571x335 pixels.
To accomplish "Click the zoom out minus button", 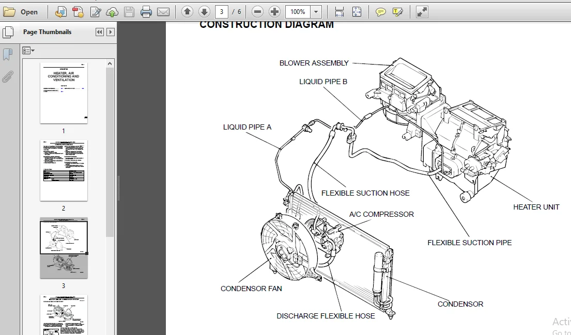I will [257, 12].
